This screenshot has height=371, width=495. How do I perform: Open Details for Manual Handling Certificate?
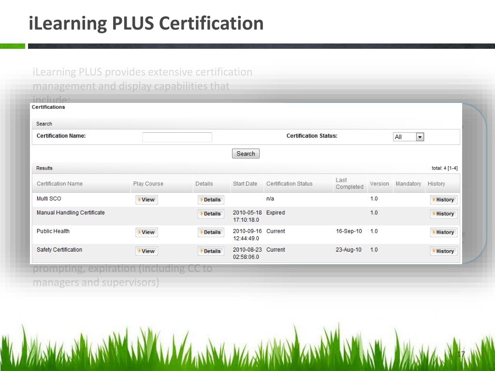[211, 214]
